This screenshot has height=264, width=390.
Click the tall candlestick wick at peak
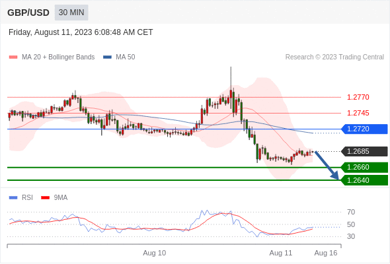click(x=231, y=79)
